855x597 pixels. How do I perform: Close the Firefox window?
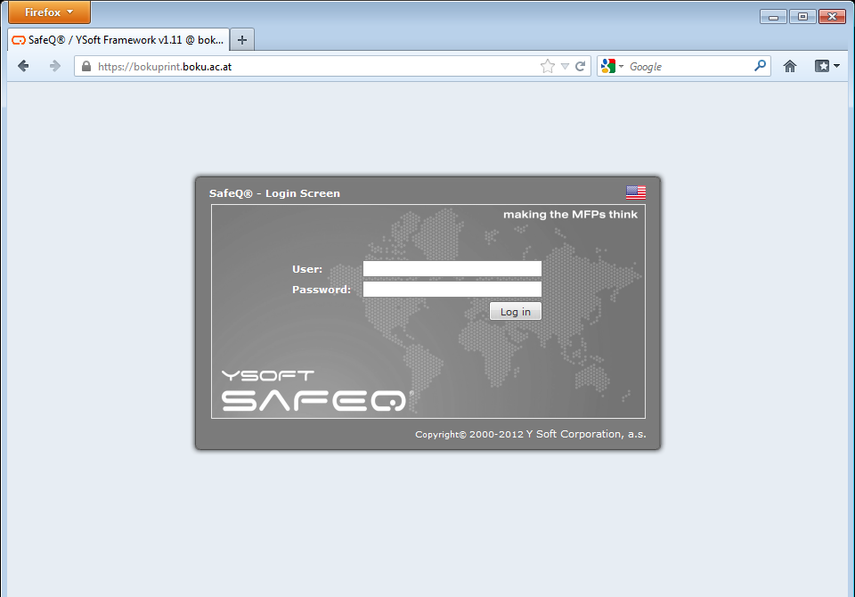coord(832,17)
